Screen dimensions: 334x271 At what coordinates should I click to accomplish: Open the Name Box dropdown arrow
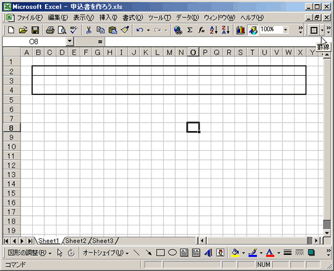(x=69, y=41)
